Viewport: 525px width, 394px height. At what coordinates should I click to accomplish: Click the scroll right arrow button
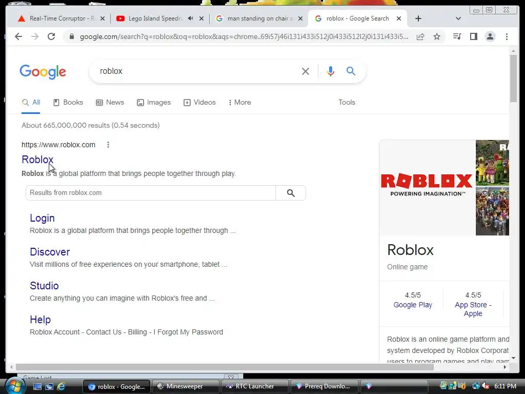click(x=505, y=367)
